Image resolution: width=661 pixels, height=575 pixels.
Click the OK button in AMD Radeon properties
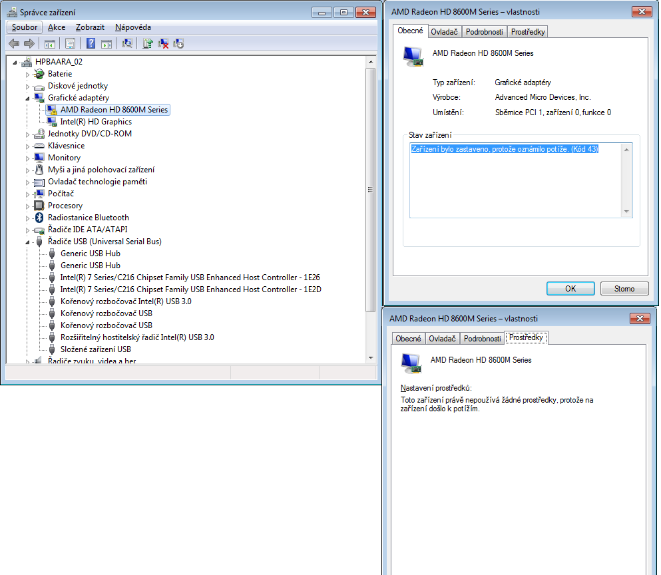[x=570, y=289]
